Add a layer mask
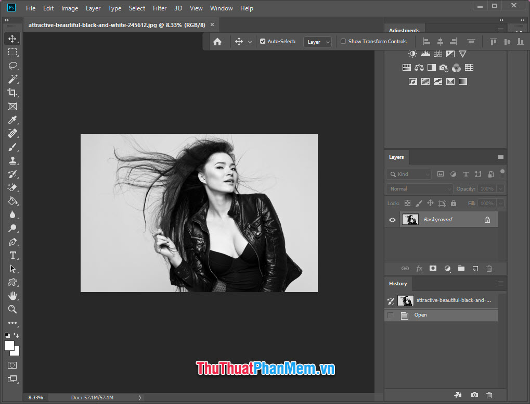Viewport: 530px width, 404px height. (x=433, y=268)
